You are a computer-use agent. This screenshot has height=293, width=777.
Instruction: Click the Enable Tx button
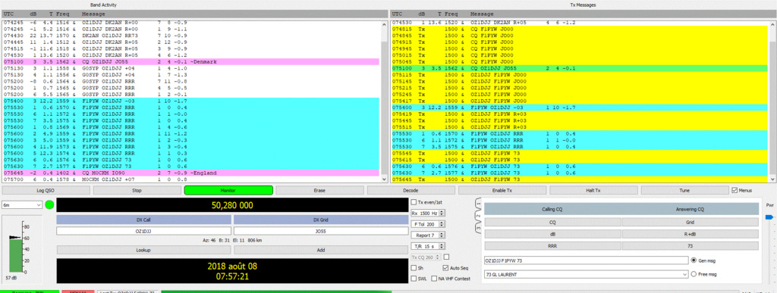point(502,190)
